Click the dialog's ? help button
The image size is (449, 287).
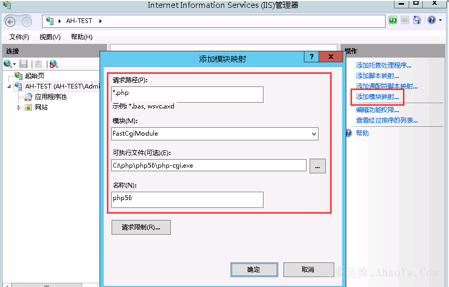click(311, 57)
